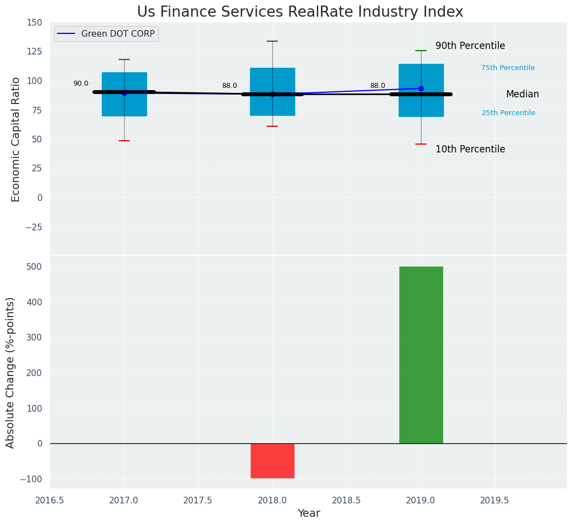This screenshot has height=524, width=573.
Task: Click the red 10th percentile cap for 2017
Action: pos(124,141)
